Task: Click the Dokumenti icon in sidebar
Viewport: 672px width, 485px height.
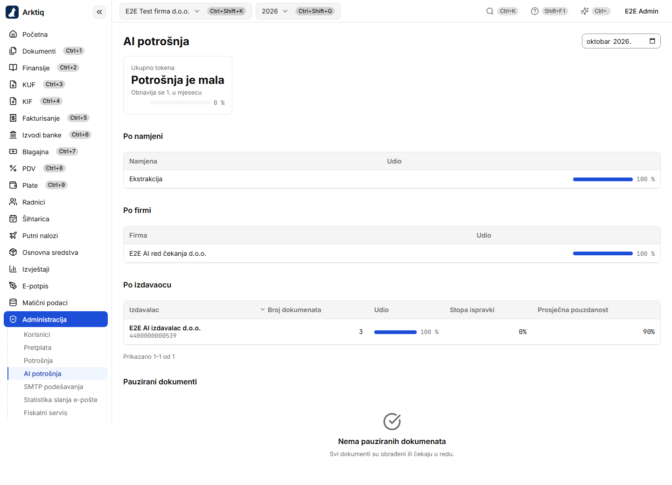Action: [x=13, y=51]
